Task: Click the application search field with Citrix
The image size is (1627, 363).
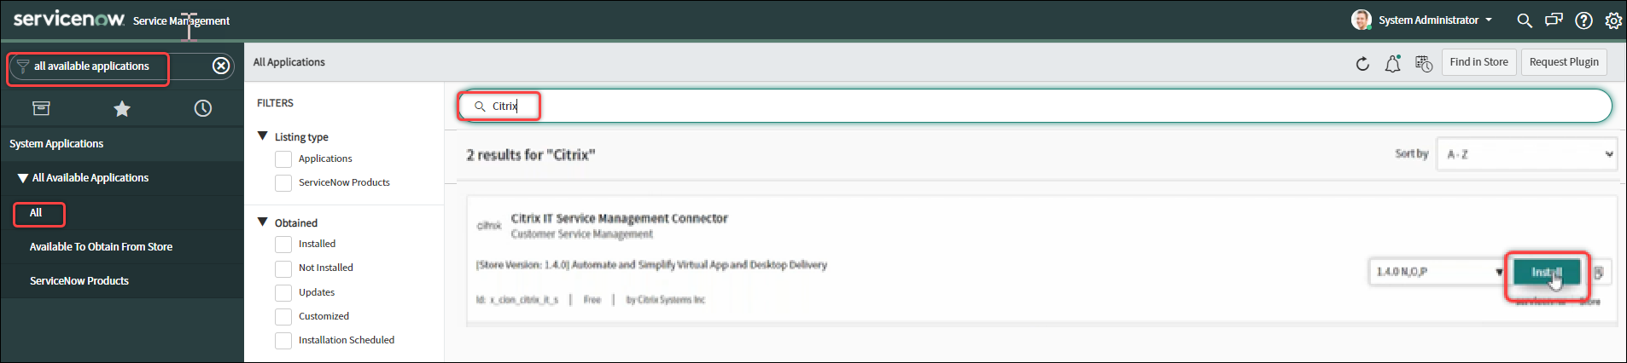Action: (x=1035, y=107)
